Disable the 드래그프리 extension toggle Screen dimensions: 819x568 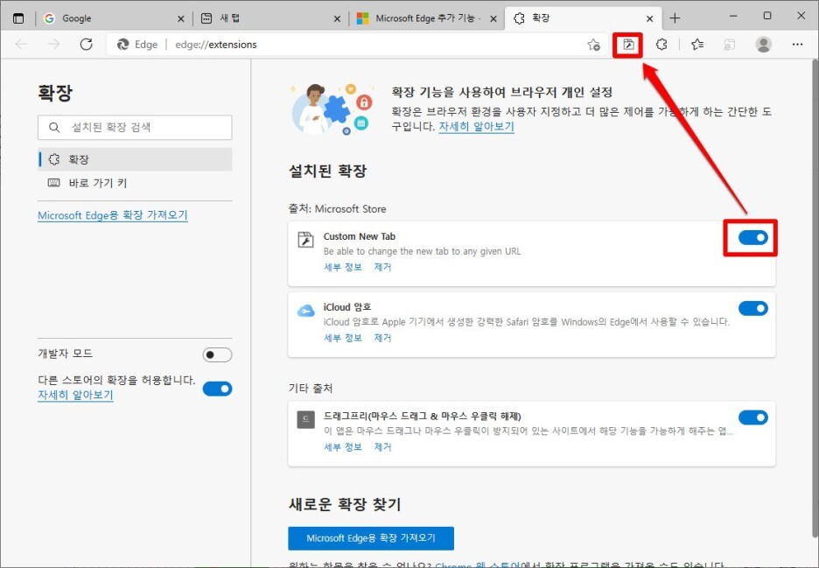(x=752, y=417)
